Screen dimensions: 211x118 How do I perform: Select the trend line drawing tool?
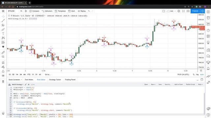click(3, 21)
